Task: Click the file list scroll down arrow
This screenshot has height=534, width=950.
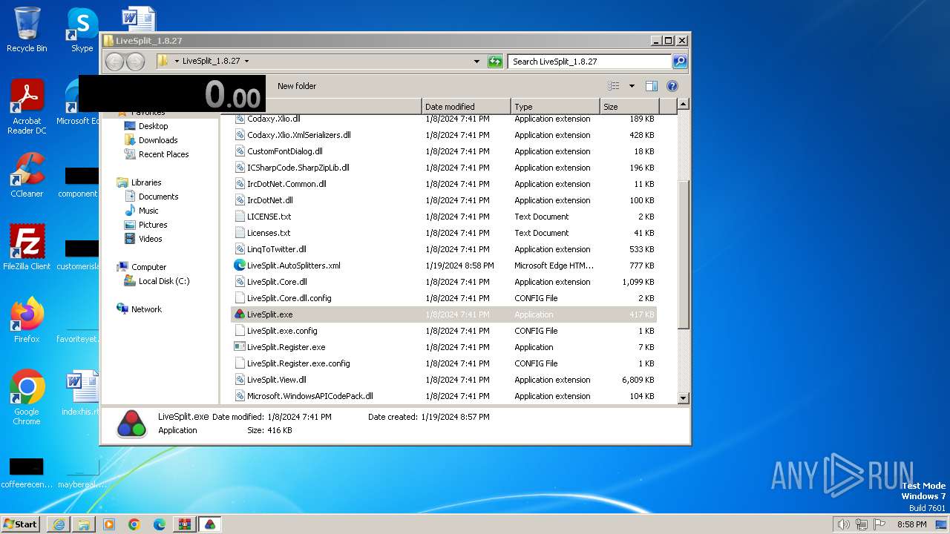Action: tap(684, 398)
